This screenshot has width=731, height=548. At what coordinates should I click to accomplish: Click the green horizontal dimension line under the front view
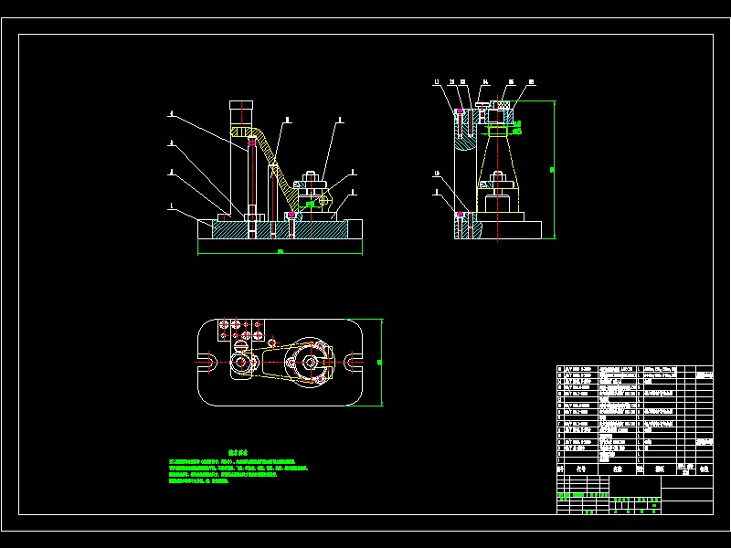tap(281, 253)
